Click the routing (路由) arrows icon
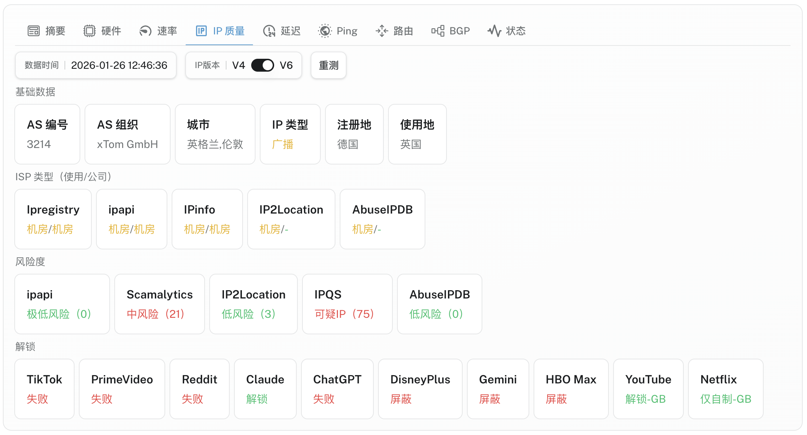The width and height of the screenshot is (807, 435). [382, 31]
